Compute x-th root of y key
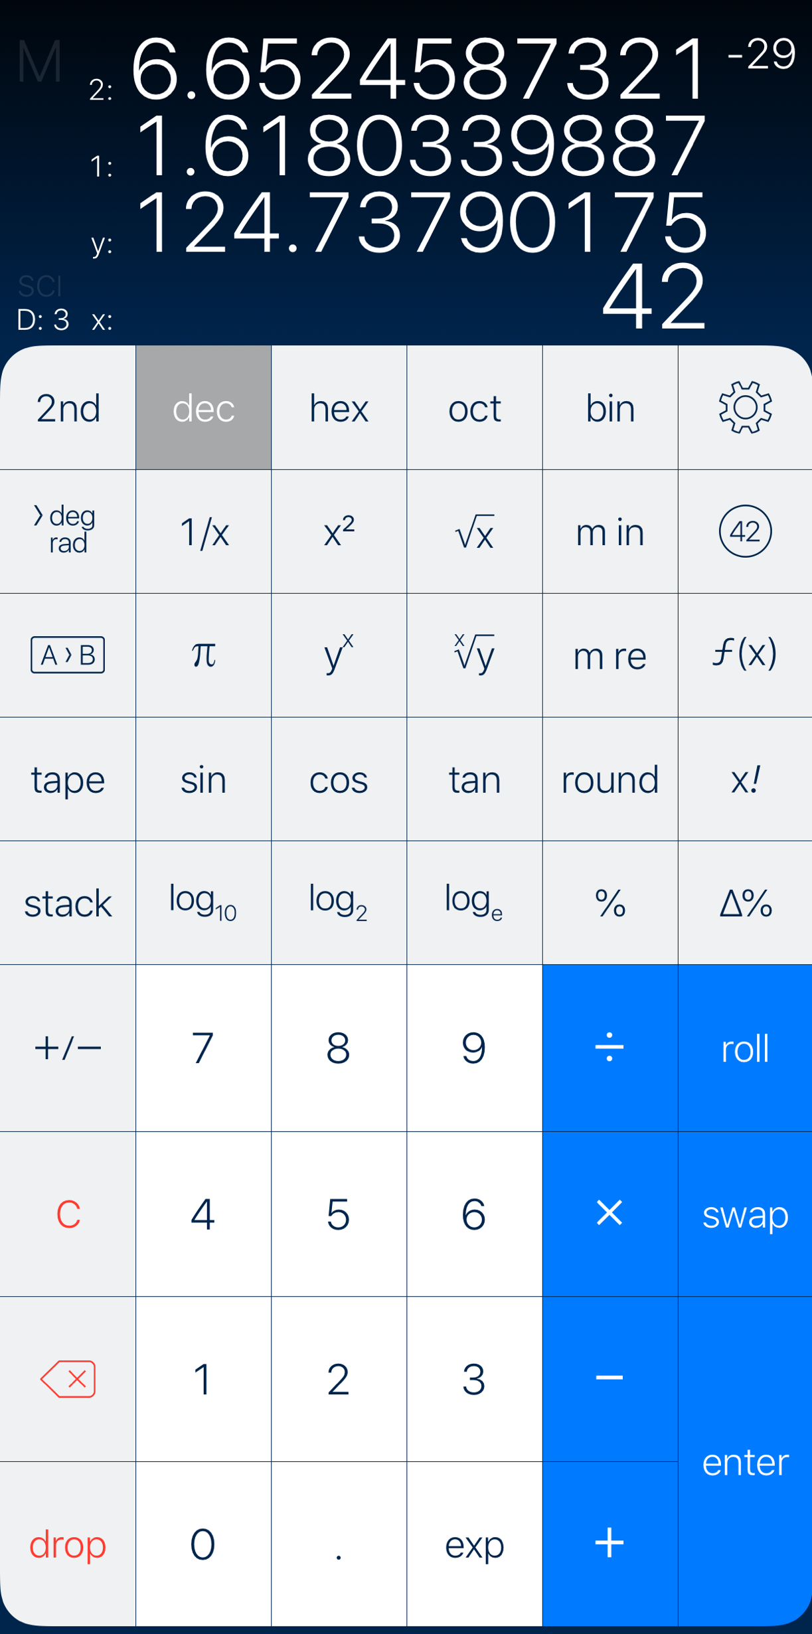 [474, 655]
